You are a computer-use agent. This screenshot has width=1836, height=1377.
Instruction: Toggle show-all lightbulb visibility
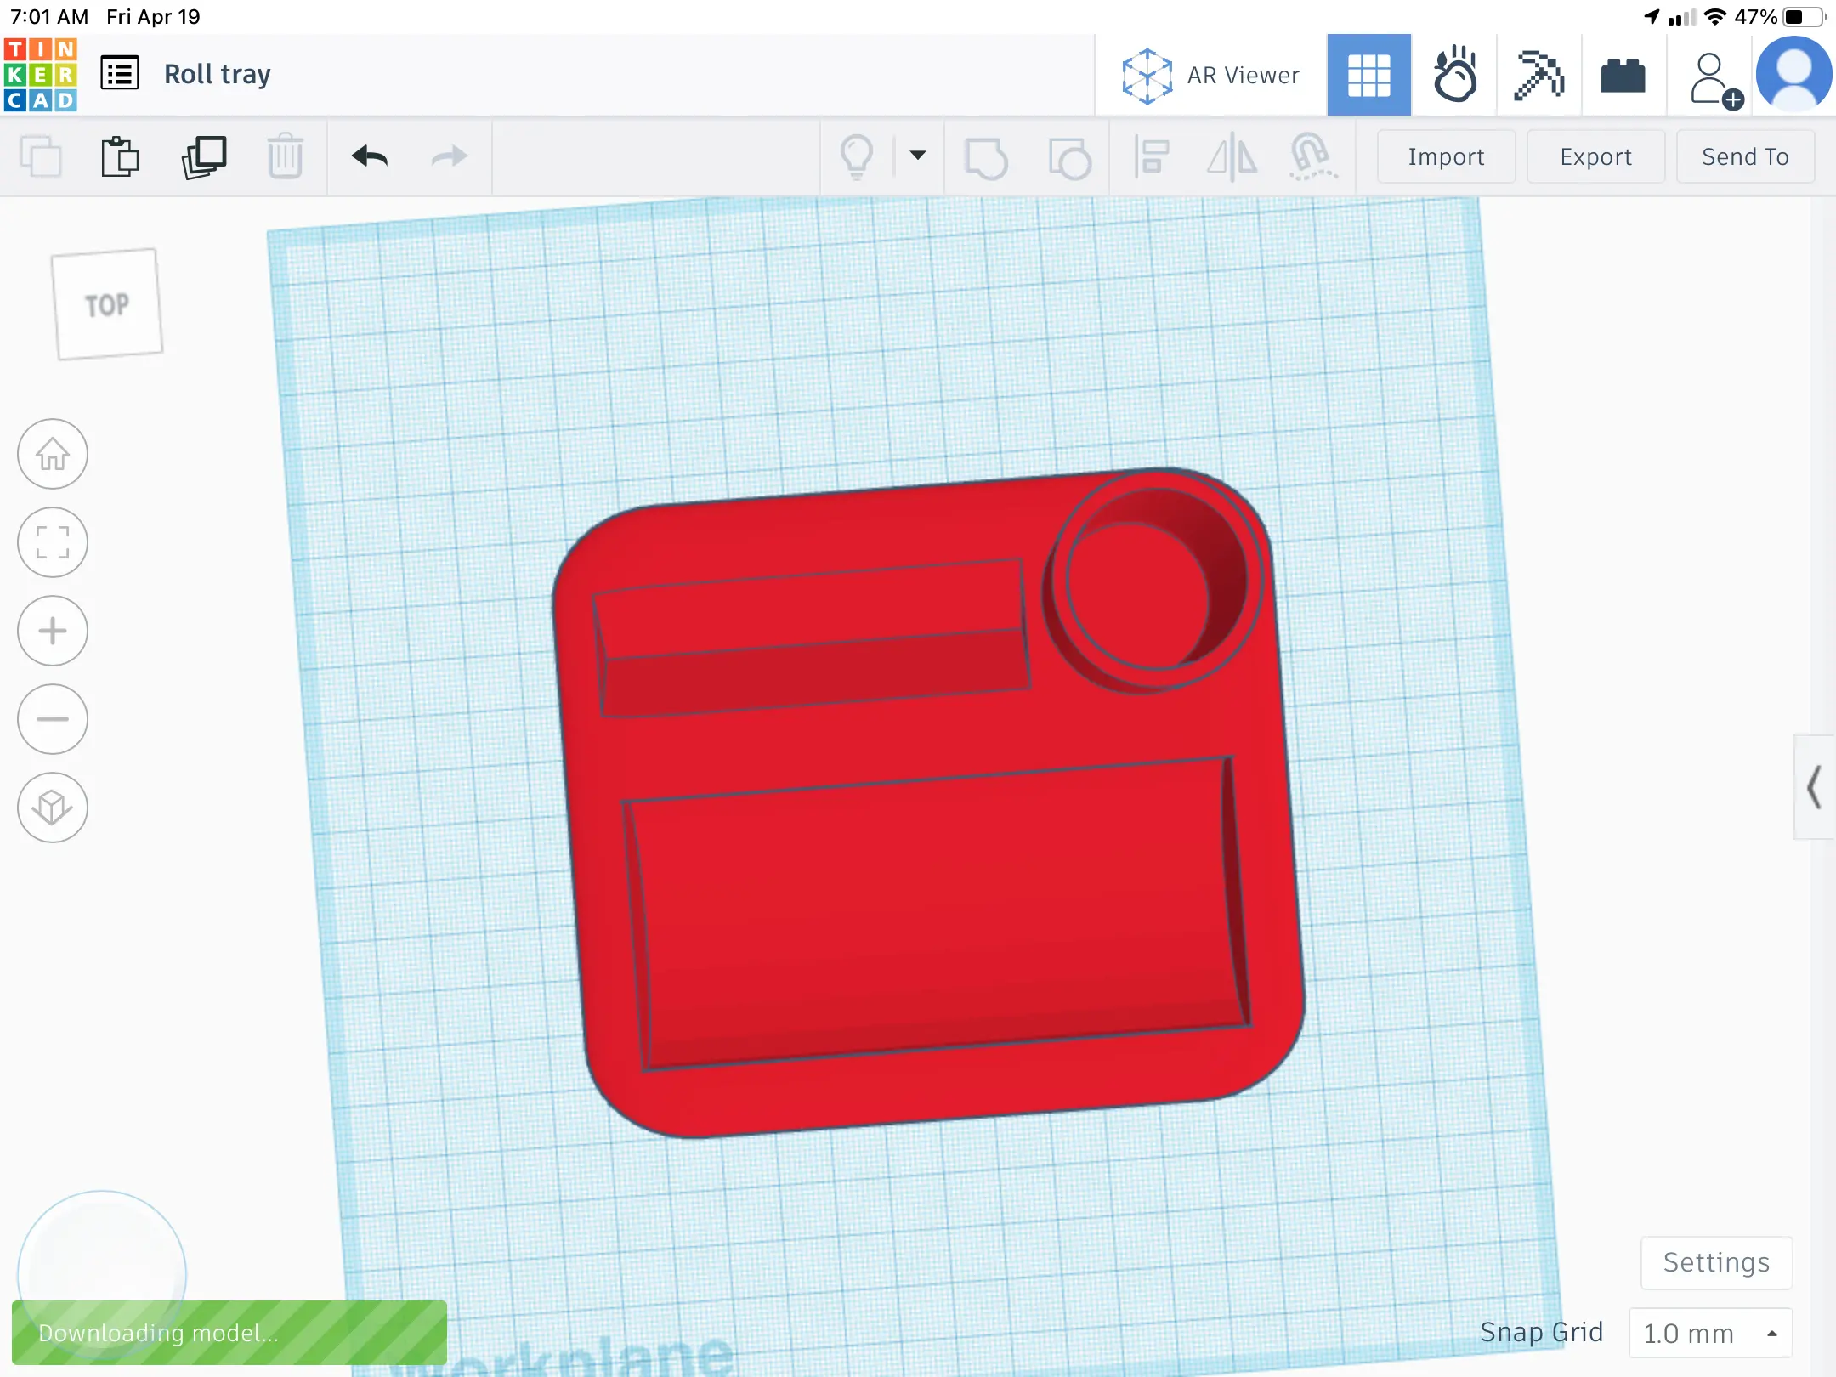tap(856, 156)
